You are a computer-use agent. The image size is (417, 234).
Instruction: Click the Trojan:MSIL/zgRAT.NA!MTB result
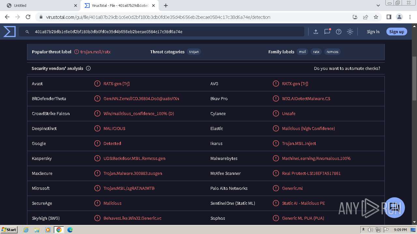pyautogui.click(x=129, y=188)
